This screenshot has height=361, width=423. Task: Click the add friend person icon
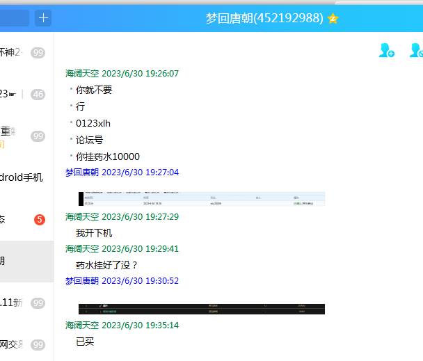pos(386,50)
